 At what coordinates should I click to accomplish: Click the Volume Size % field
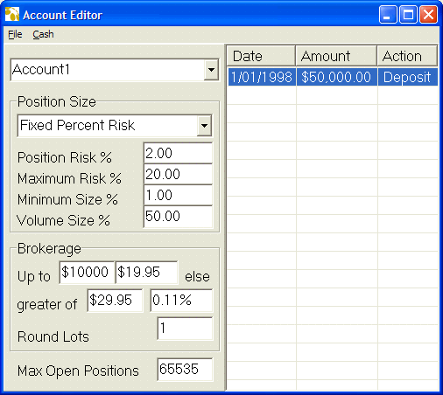coord(178,216)
